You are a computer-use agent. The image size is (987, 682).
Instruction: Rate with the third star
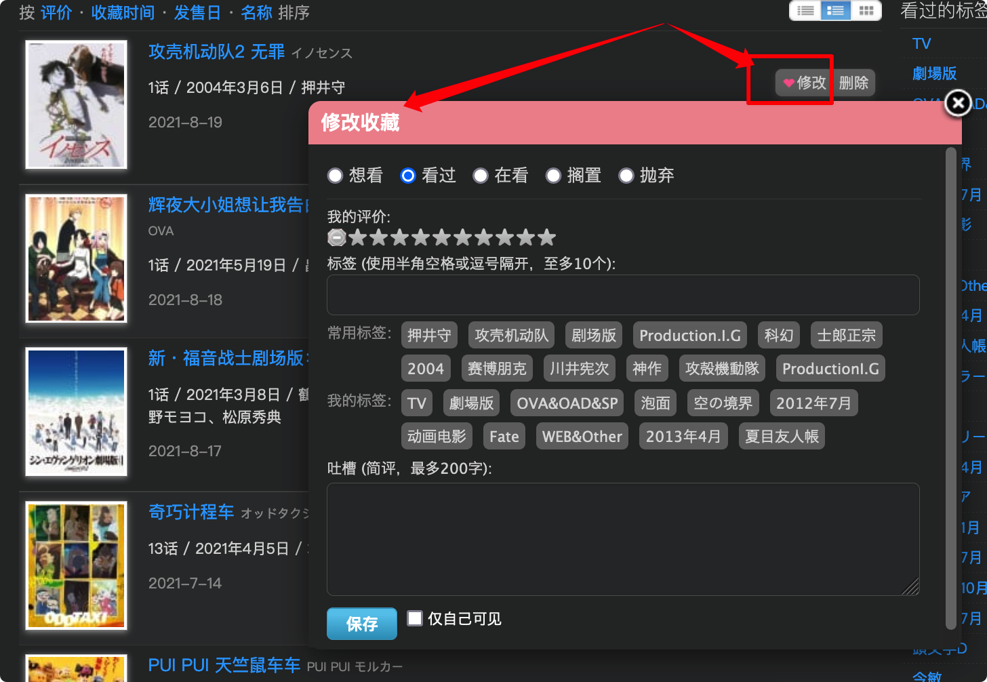coord(400,237)
